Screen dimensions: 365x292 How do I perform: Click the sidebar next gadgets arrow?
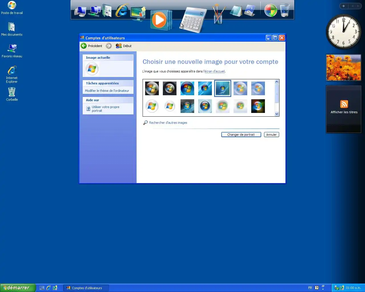coord(358,6)
